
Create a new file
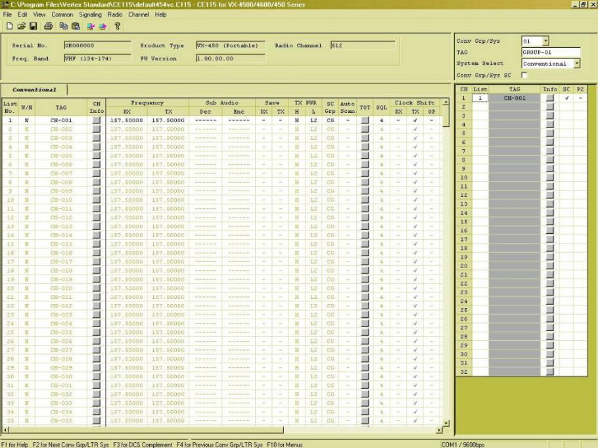[9, 26]
